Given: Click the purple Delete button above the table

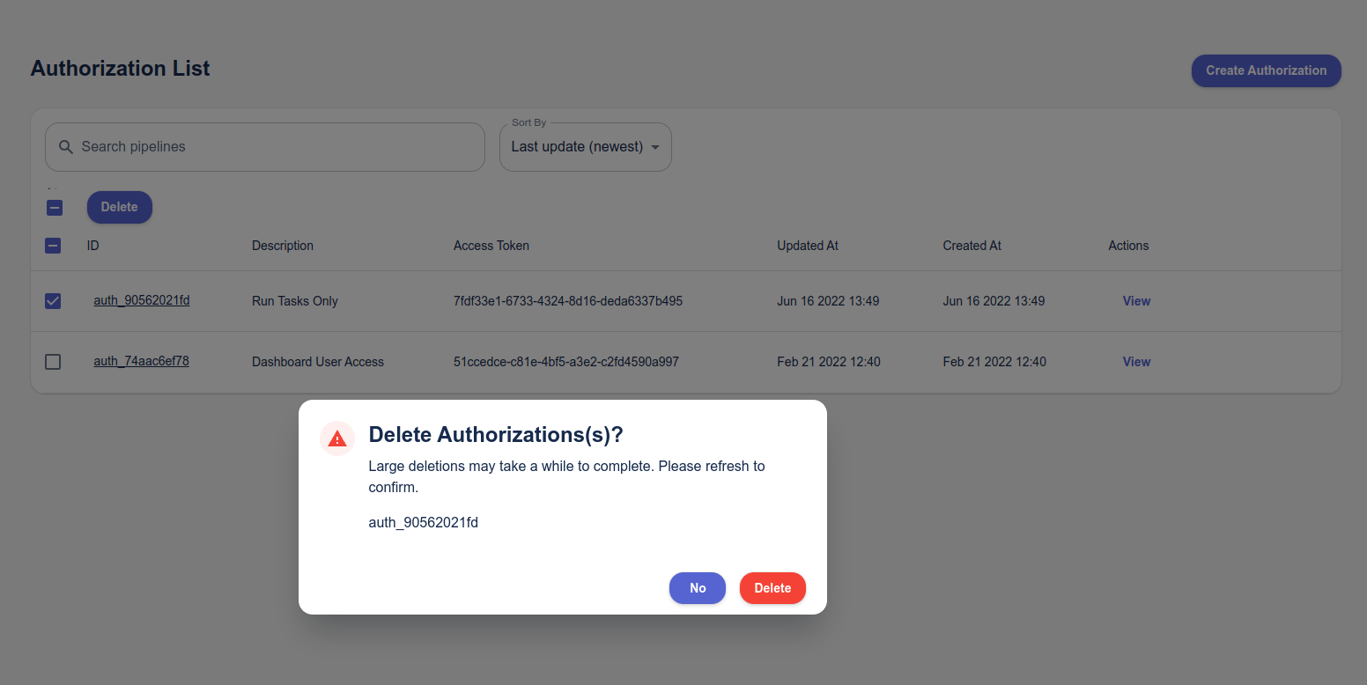Looking at the screenshot, I should (x=120, y=207).
